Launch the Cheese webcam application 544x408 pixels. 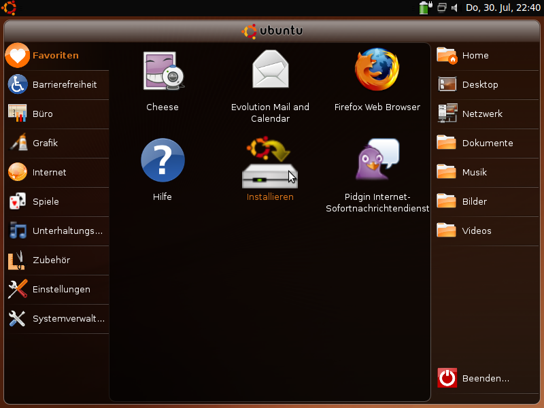[162, 71]
